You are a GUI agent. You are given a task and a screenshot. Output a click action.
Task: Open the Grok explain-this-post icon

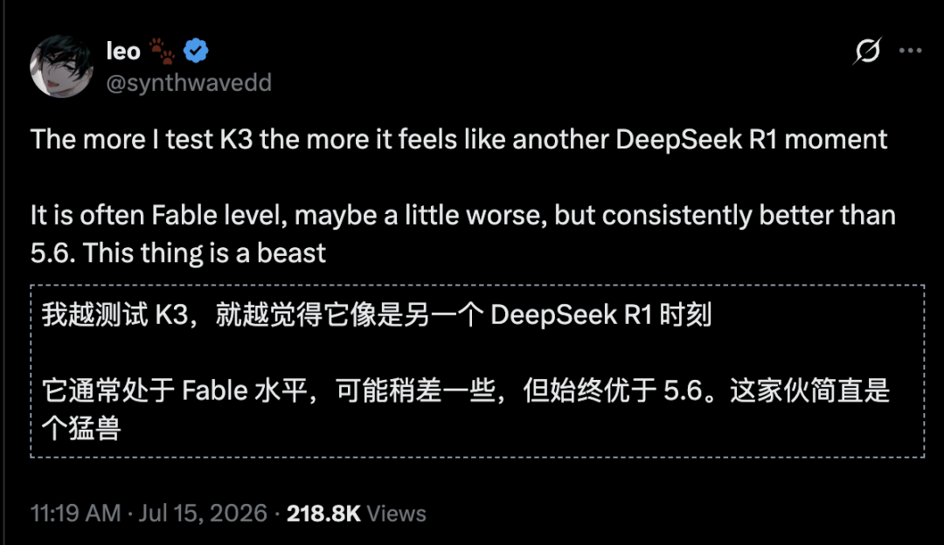pyautogui.click(x=868, y=51)
